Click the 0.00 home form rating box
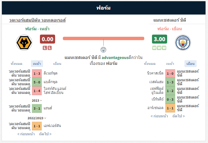This screenshot has width=208, height=143. coord(47,39)
